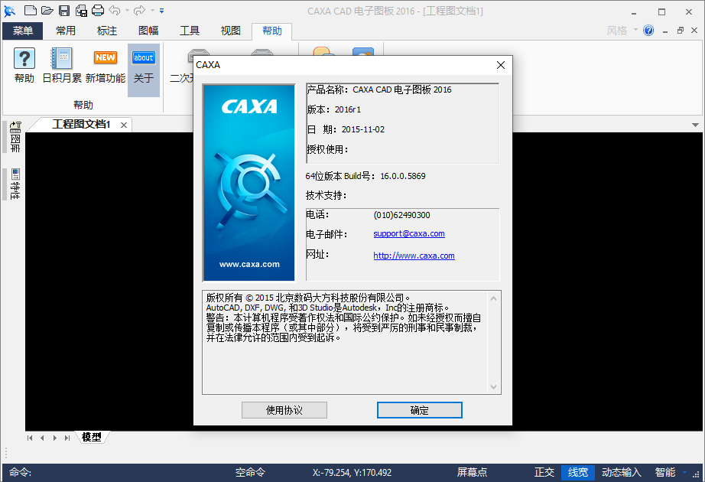Open the http://www.caxa.com website link
Screen dimensions: 705x482
(x=414, y=256)
